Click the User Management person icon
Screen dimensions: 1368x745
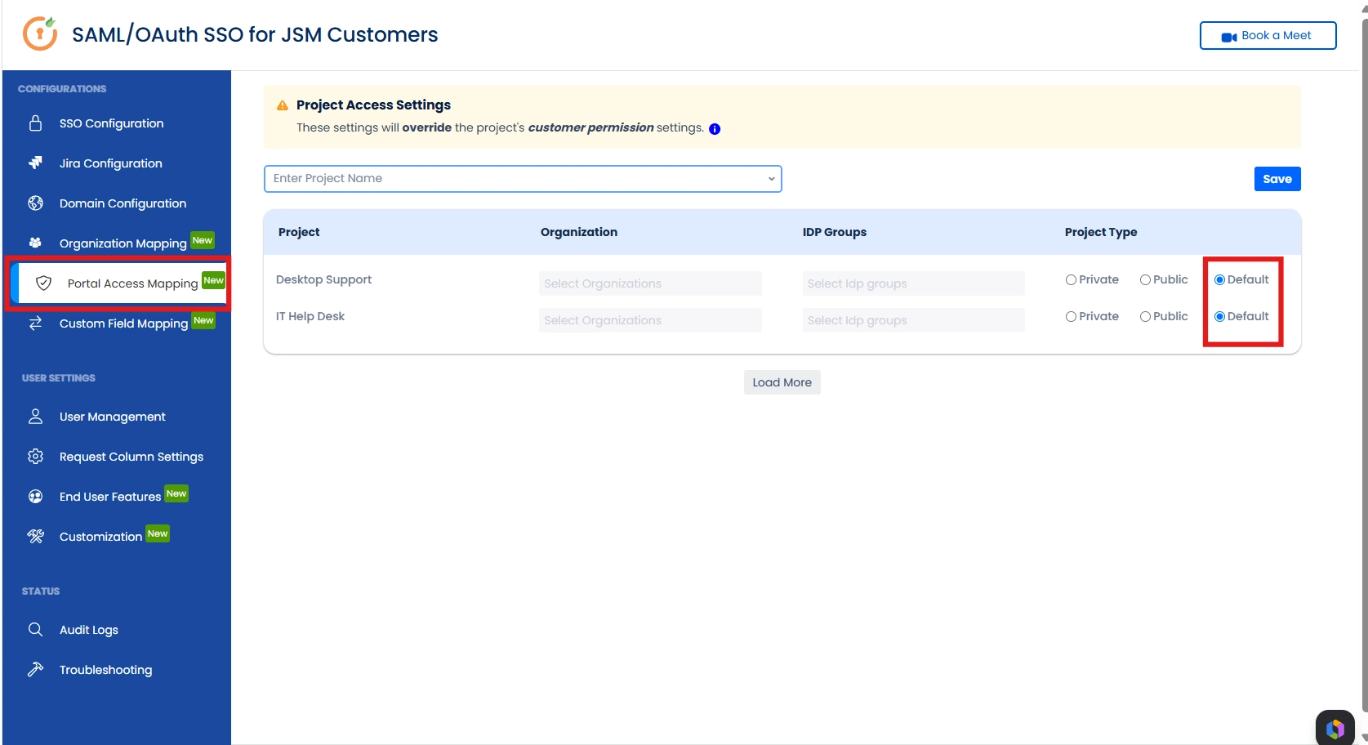pos(35,417)
